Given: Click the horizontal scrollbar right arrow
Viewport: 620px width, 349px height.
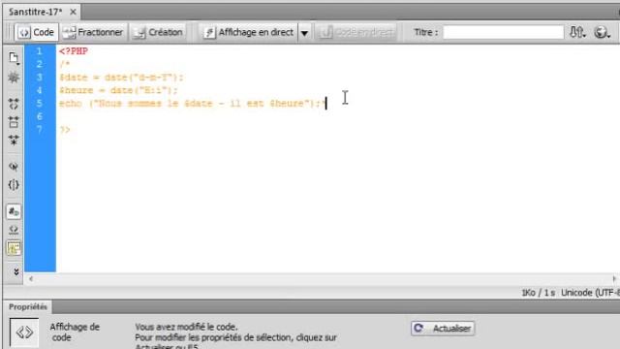Looking at the screenshot, I should coord(614,279).
